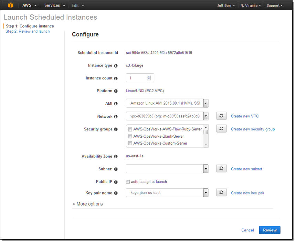Refresh the Key pair name list

(x=221, y=192)
